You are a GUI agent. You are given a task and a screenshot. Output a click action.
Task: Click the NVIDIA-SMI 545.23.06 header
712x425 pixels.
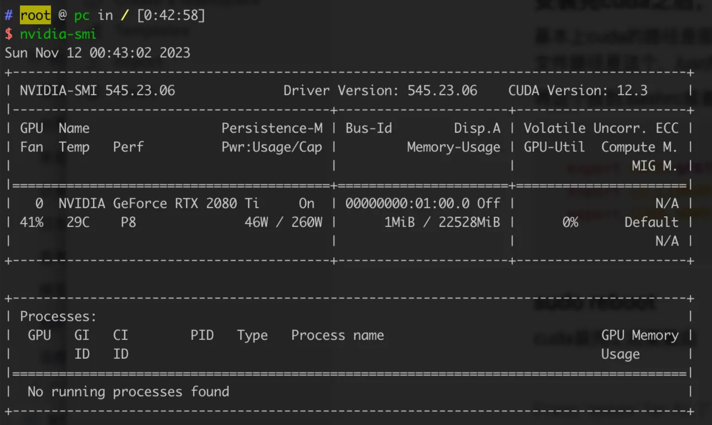pos(97,91)
